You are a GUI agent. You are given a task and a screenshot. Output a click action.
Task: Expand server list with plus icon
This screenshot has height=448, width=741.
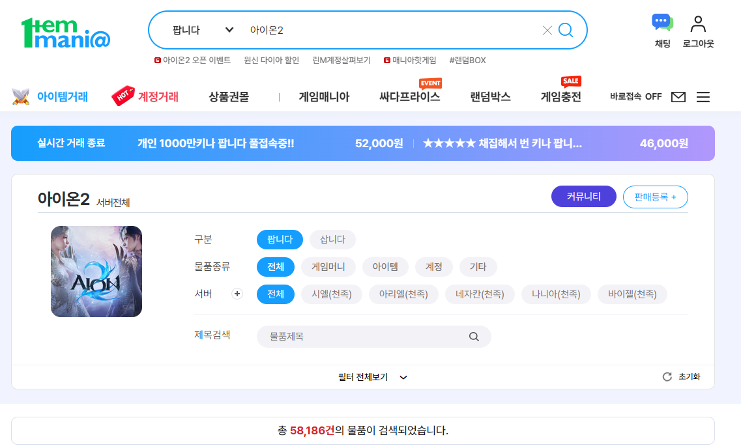click(237, 294)
